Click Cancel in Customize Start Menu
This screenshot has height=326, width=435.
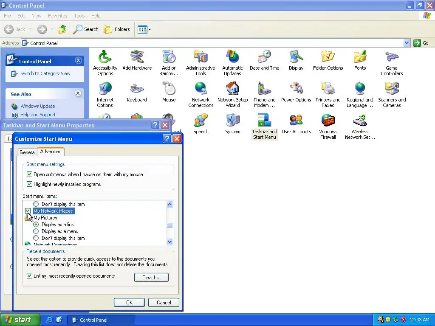[164, 302]
